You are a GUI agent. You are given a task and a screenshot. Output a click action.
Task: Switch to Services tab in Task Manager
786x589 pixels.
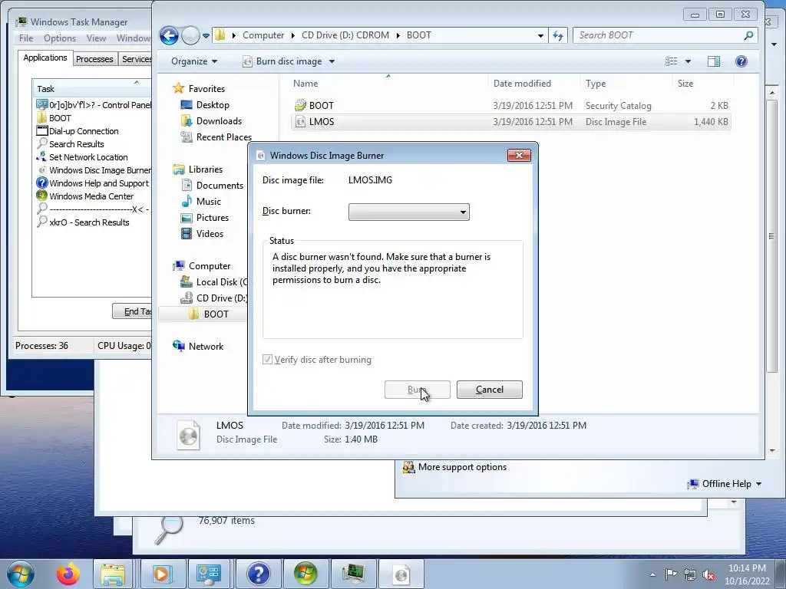click(135, 58)
